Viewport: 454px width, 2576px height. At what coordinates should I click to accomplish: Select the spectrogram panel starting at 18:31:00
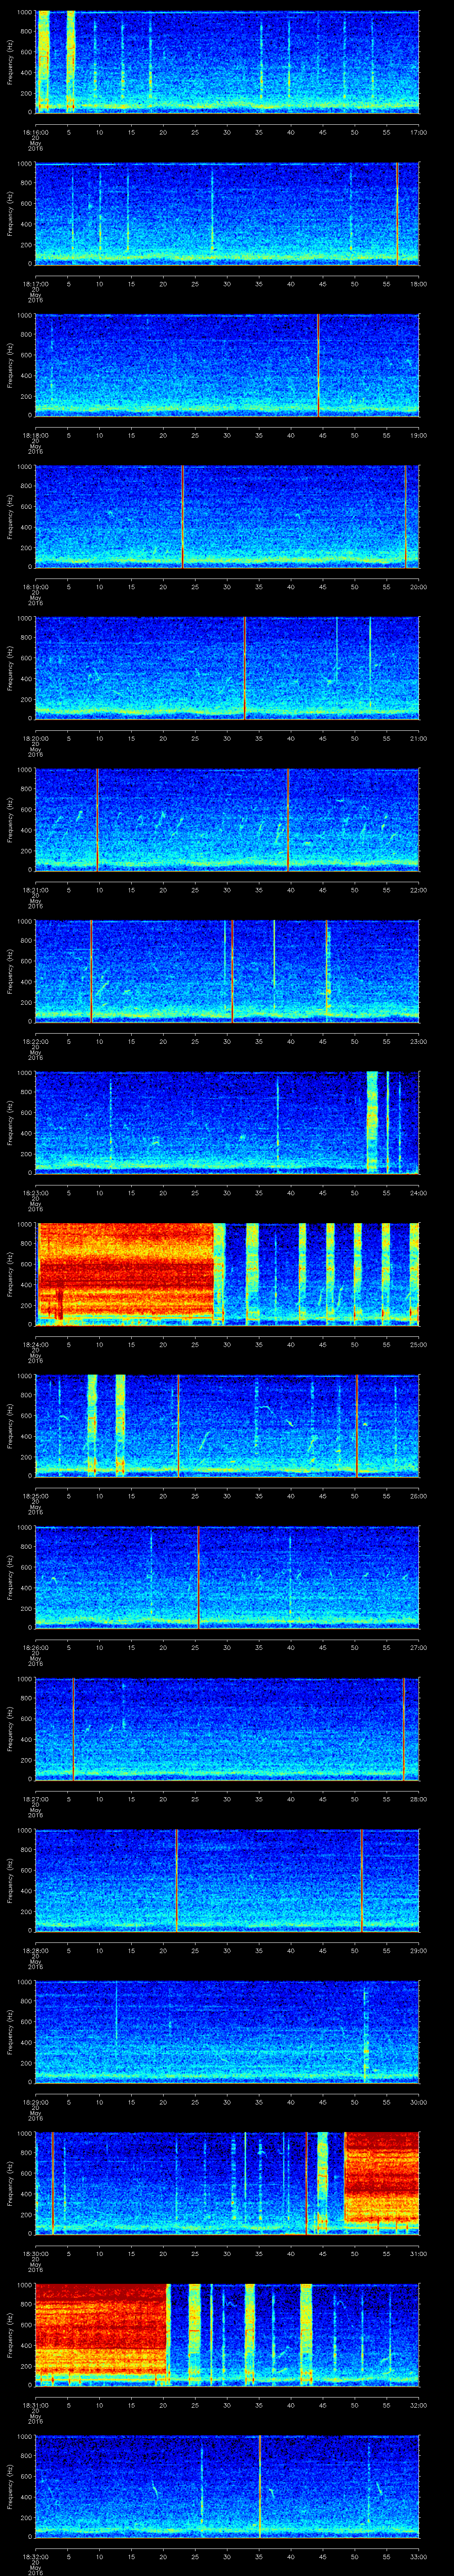coord(227,2334)
